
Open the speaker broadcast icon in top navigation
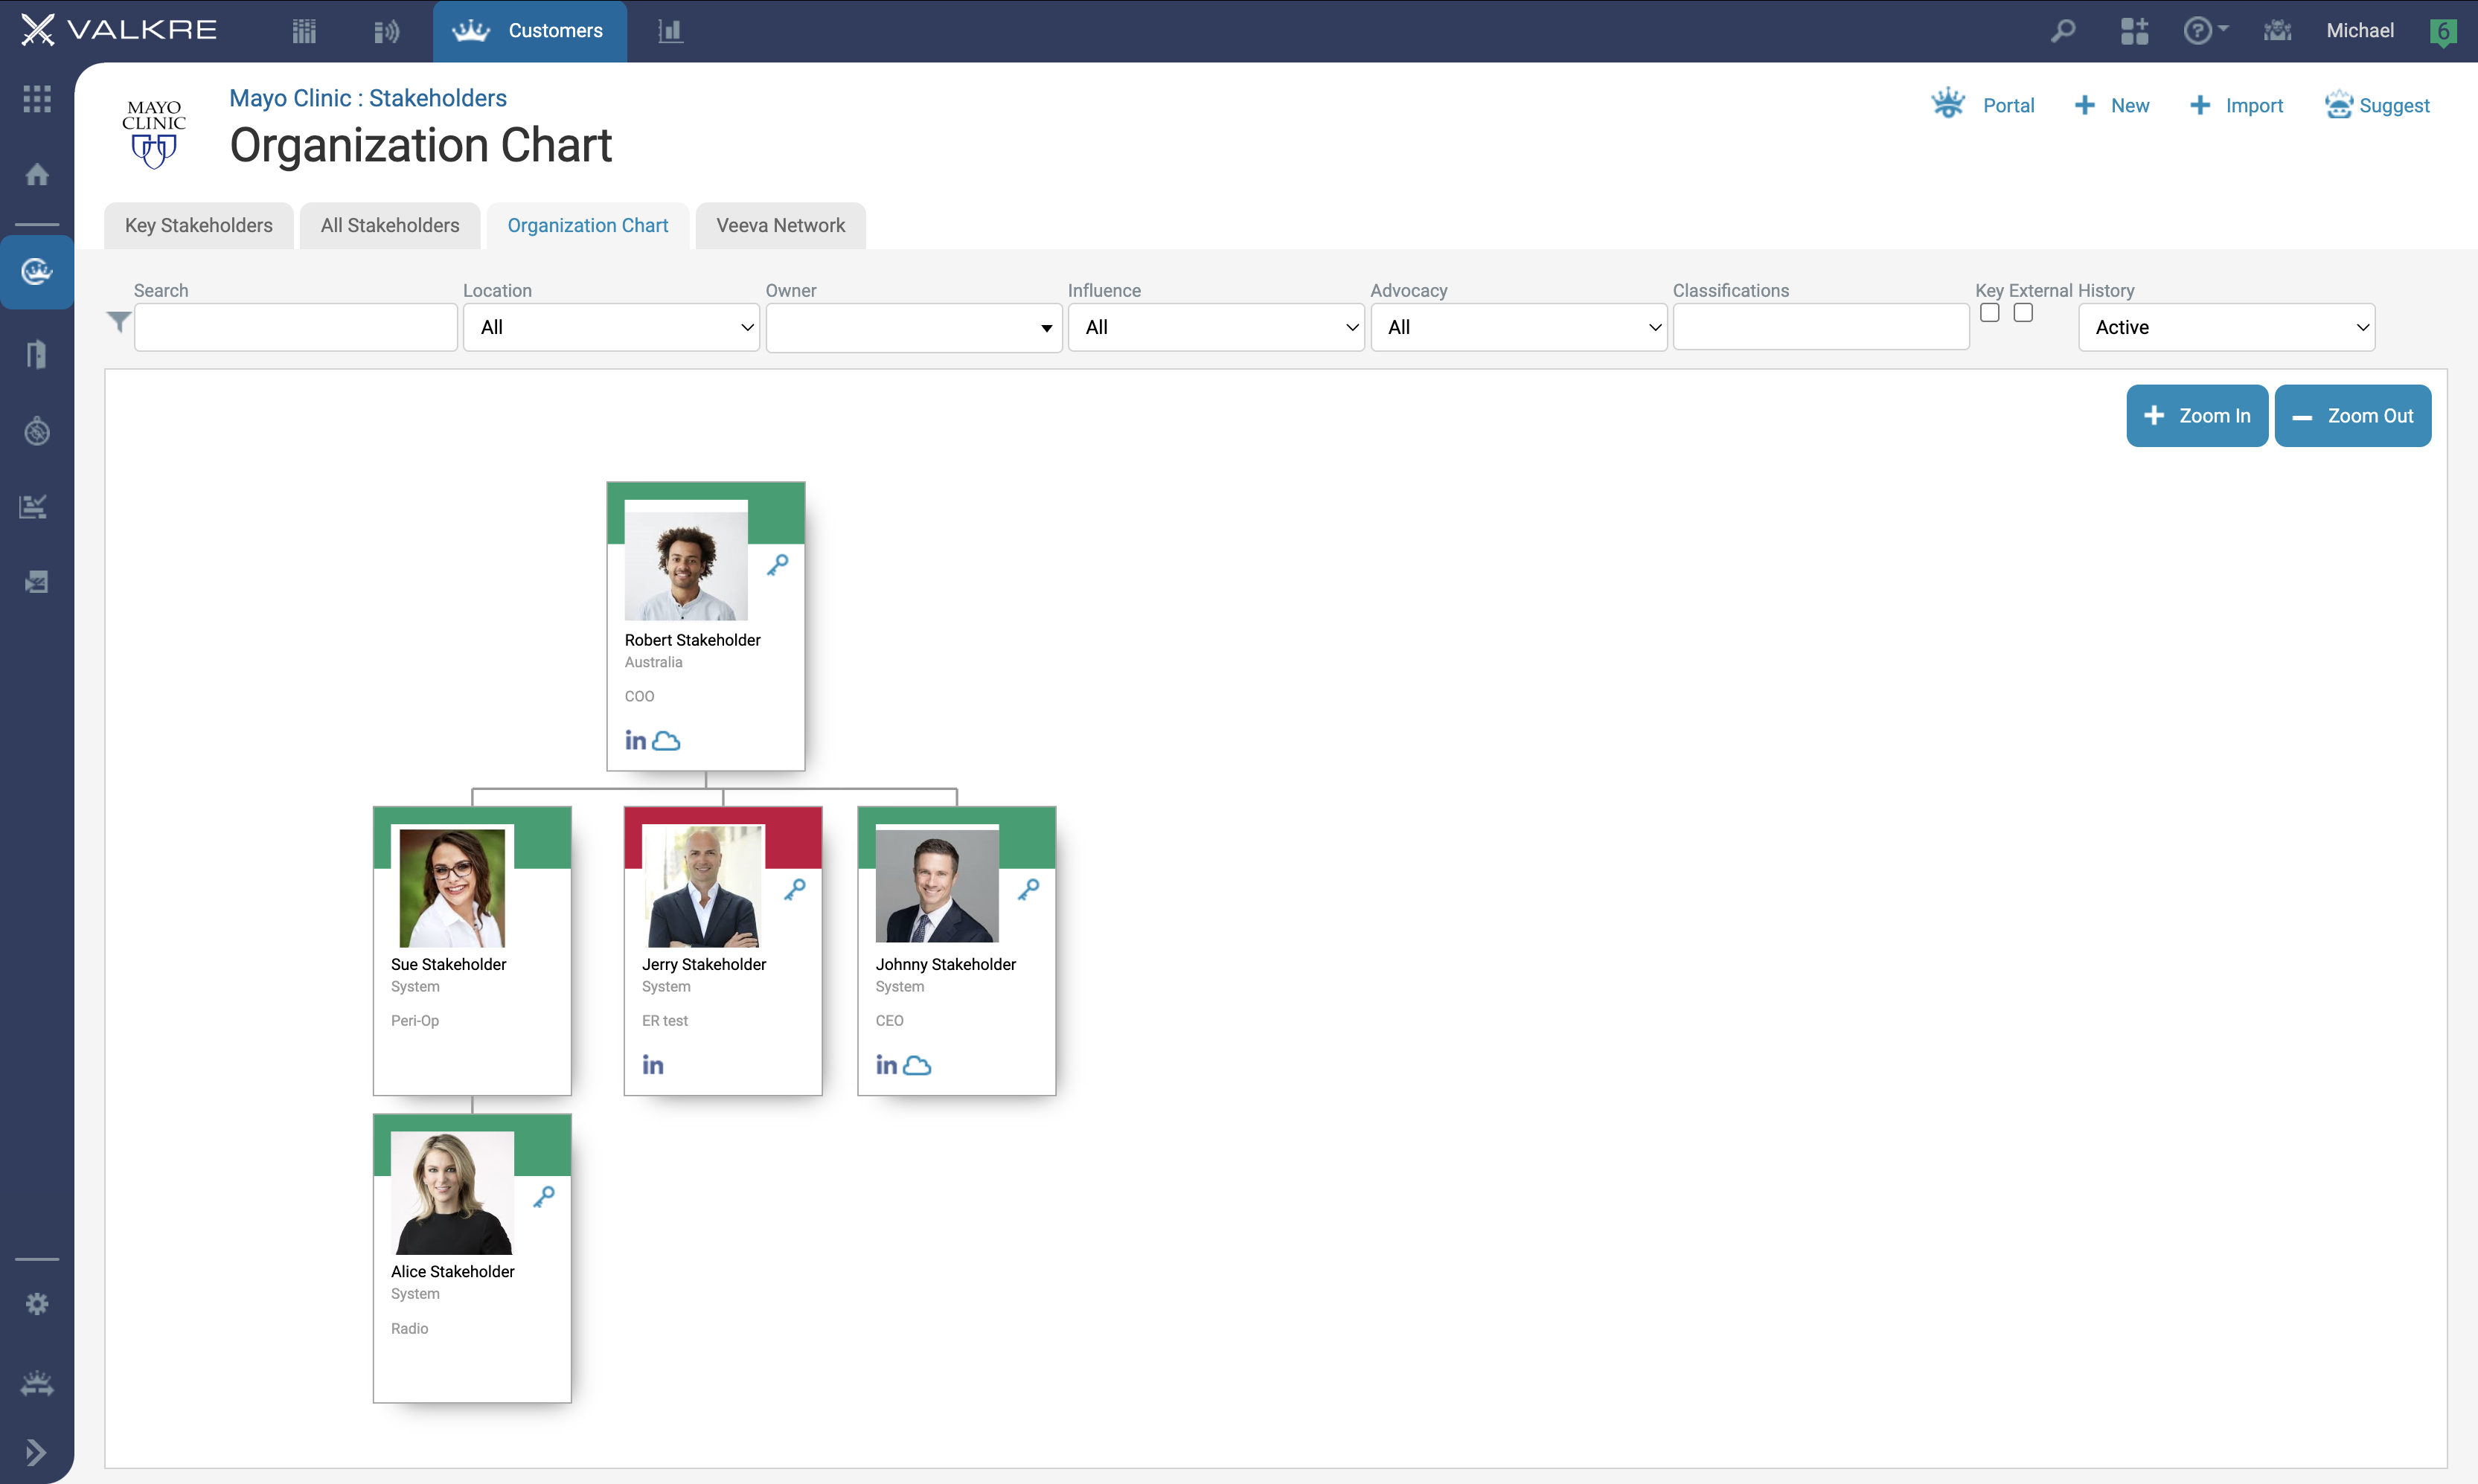click(x=386, y=31)
